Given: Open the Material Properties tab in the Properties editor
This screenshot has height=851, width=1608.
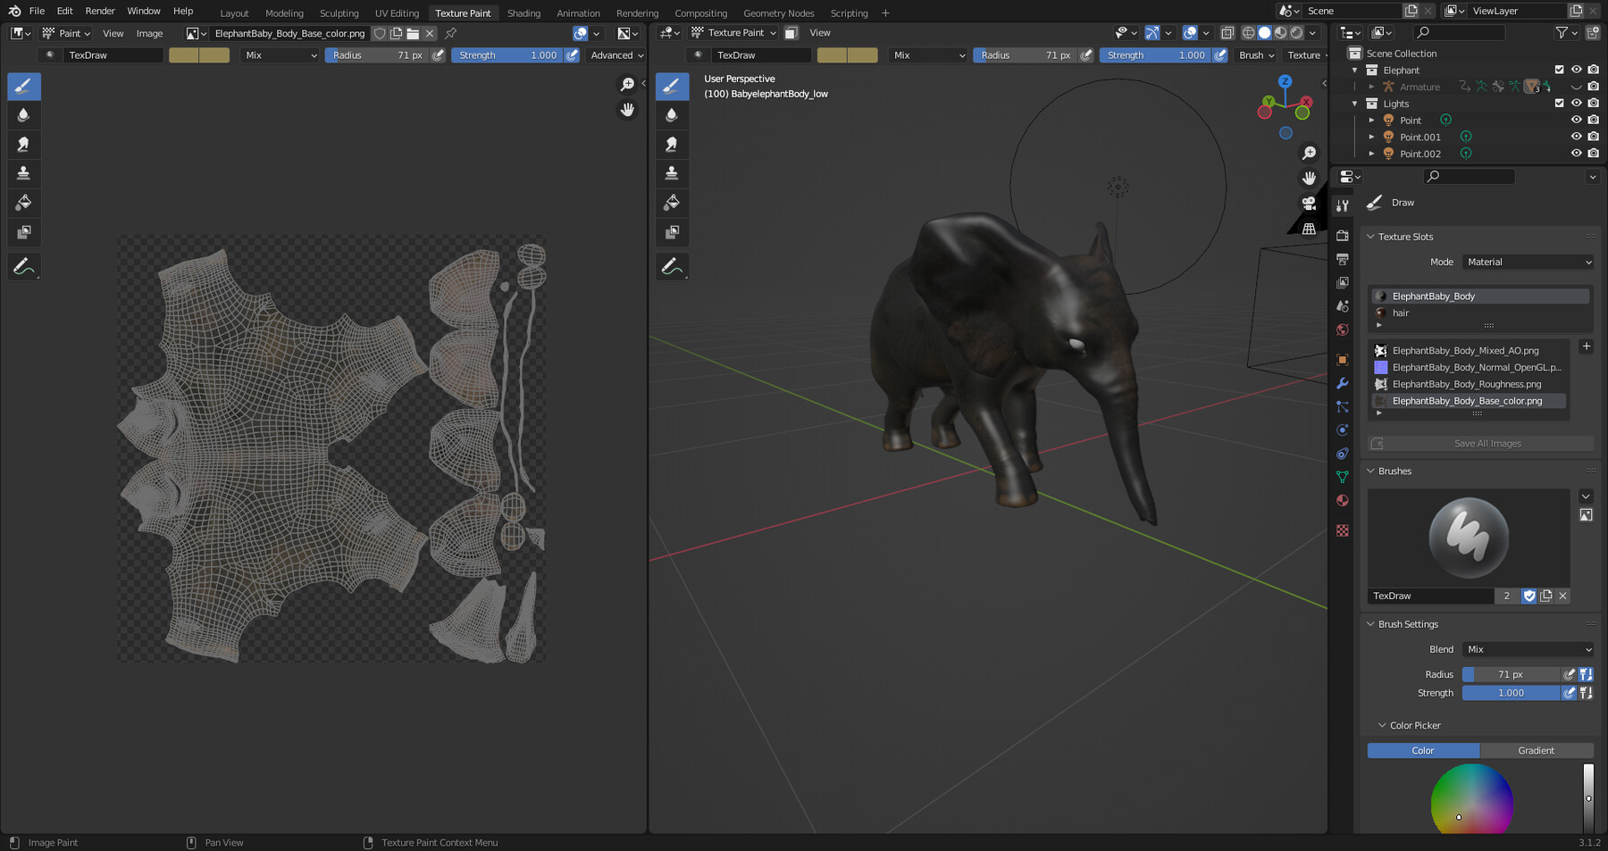Looking at the screenshot, I should click(x=1343, y=501).
